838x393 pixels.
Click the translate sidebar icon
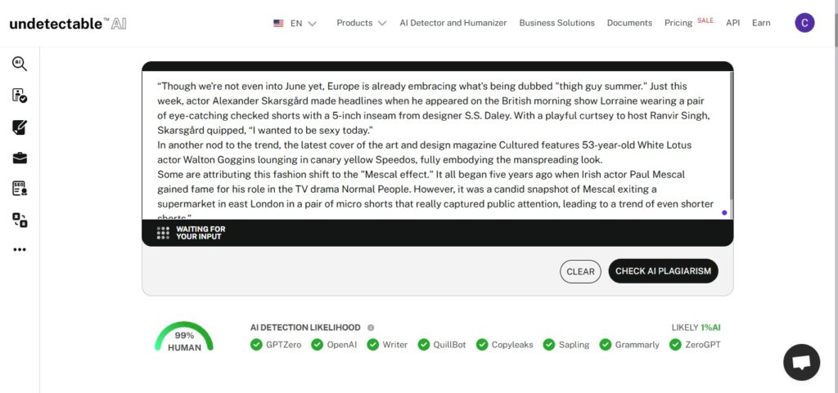tap(20, 220)
